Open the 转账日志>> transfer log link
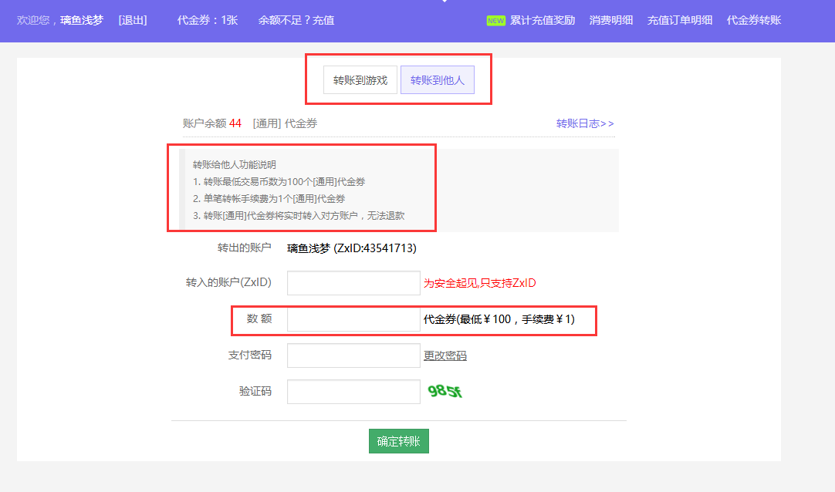 tap(585, 123)
